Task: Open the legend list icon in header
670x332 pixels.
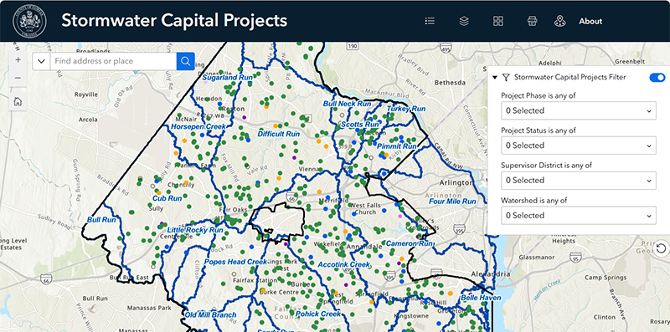Action: coord(430,21)
